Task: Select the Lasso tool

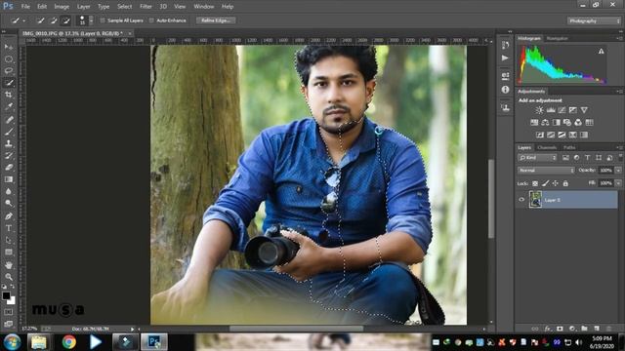Action: (x=9, y=71)
